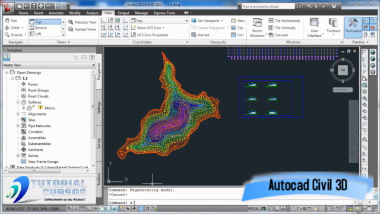Select Point Groups in Prospector tree

(x=38, y=90)
